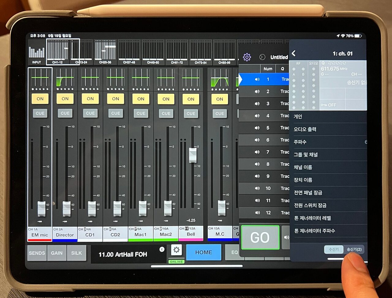
Task: Switch to the 송신기(2) tab
Action: click(x=354, y=249)
